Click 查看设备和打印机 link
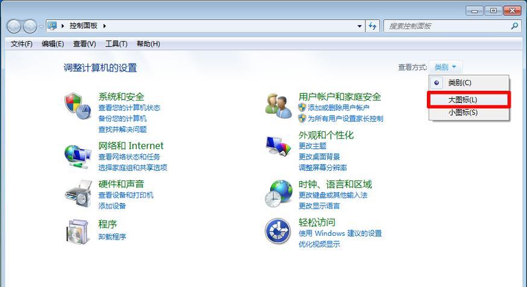 [125, 195]
